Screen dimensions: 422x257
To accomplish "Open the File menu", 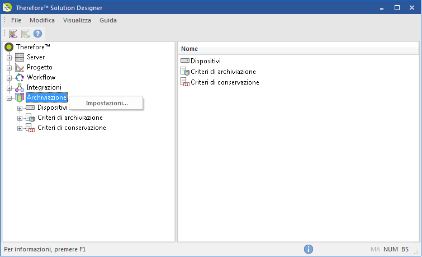I will (16, 20).
